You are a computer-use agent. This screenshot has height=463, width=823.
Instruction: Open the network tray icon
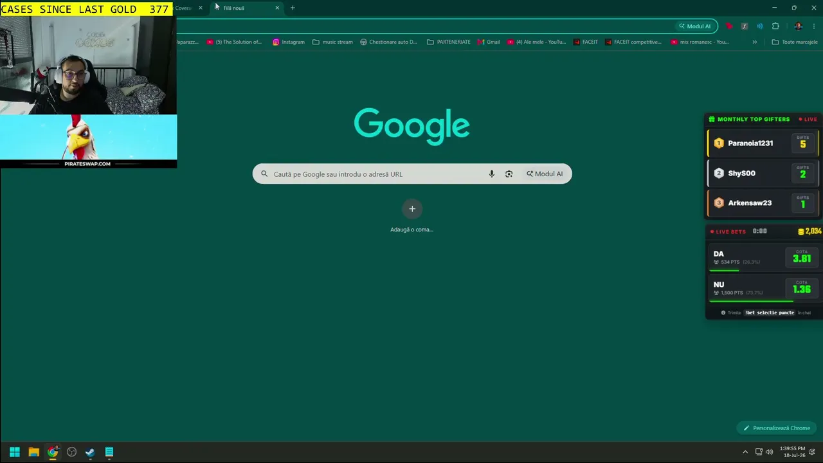coord(759,452)
